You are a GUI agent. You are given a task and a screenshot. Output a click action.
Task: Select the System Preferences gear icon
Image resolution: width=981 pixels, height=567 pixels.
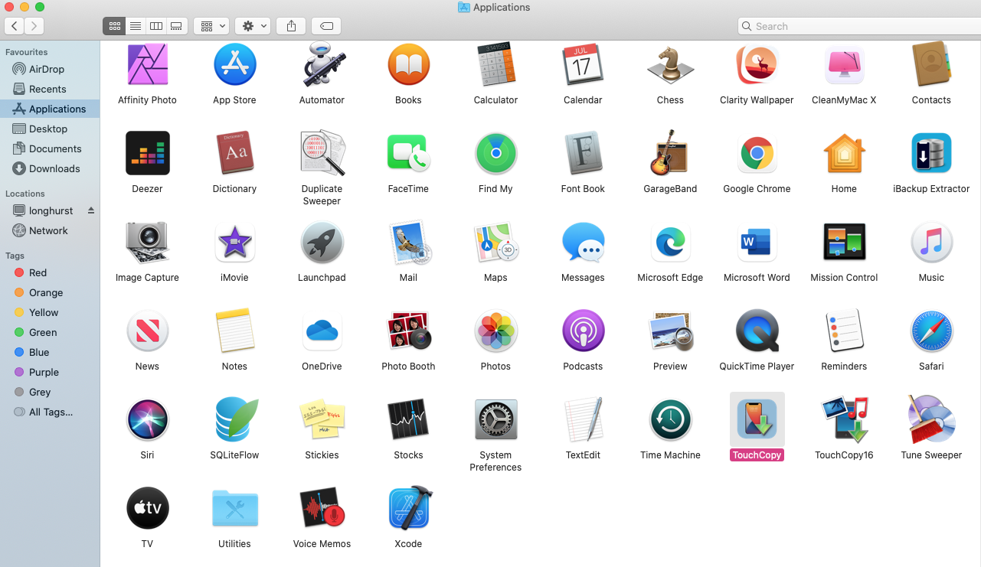tap(495, 419)
